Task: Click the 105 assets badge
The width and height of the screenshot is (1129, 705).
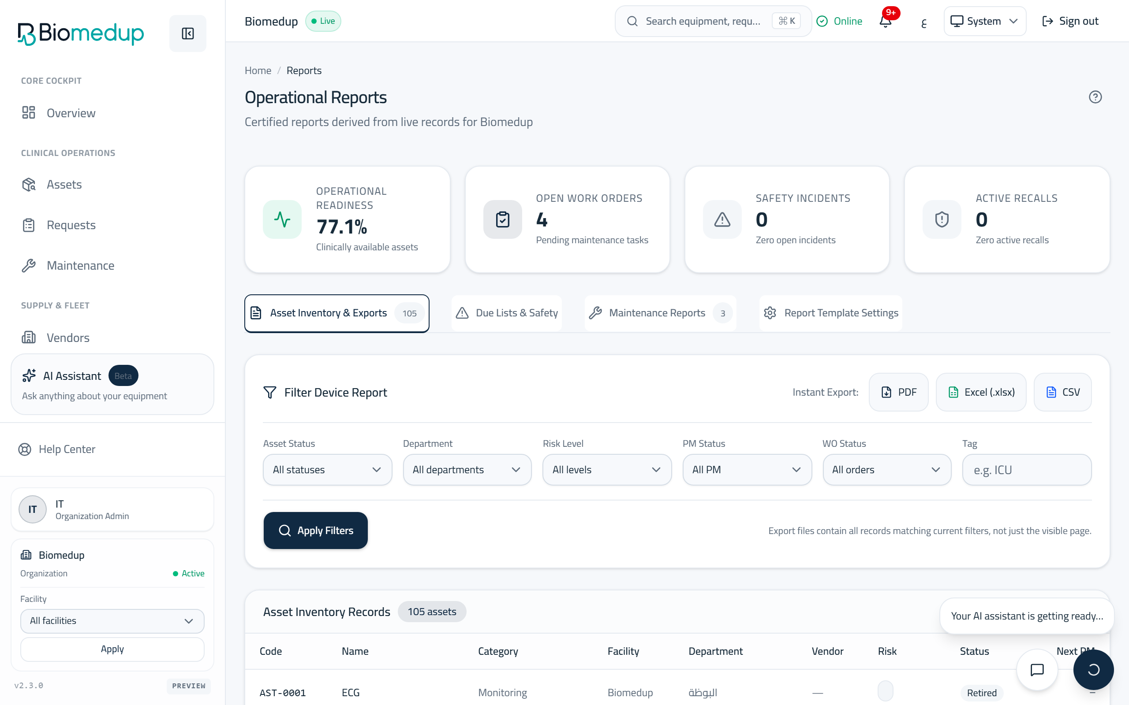Action: point(432,611)
